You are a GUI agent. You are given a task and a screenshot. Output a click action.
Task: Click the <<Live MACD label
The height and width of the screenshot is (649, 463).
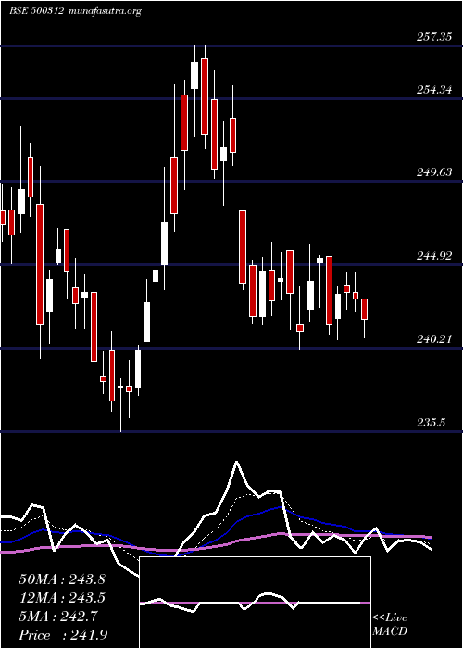point(390,625)
